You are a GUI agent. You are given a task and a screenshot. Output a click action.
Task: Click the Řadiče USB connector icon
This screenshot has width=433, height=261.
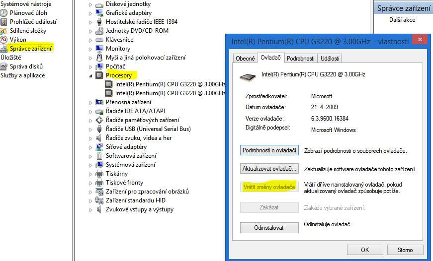99,129
